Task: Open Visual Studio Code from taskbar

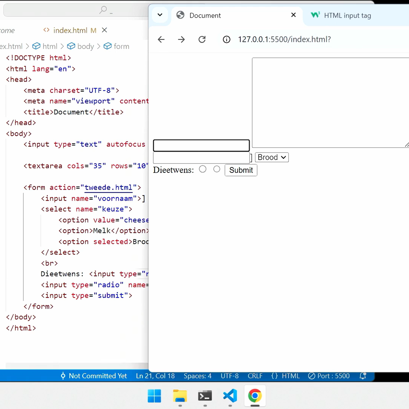Action: 230,395
